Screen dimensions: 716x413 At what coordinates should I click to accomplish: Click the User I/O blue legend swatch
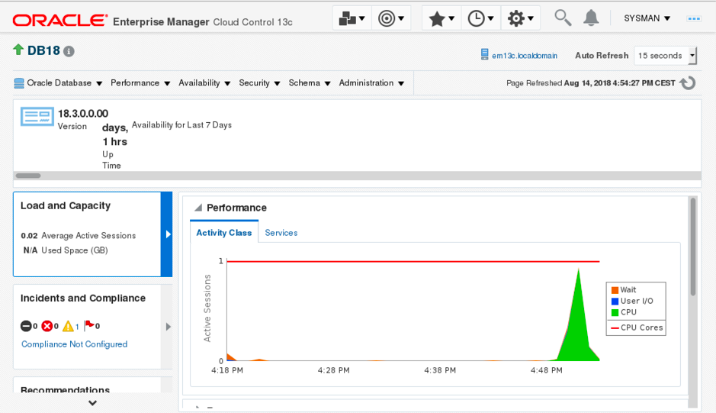[x=615, y=301]
